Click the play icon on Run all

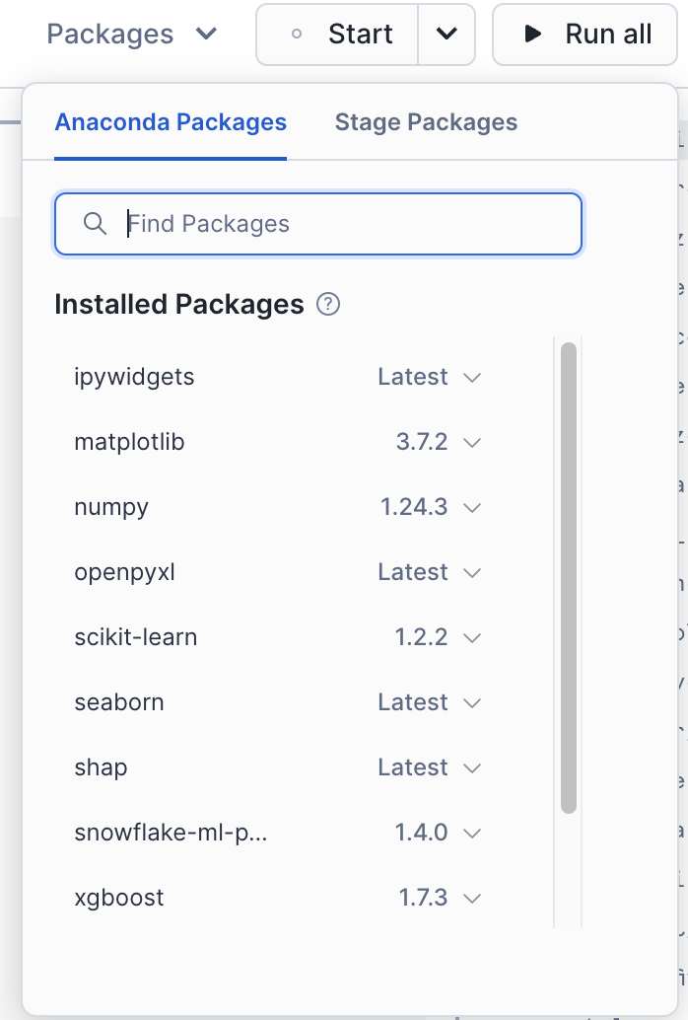tap(533, 34)
